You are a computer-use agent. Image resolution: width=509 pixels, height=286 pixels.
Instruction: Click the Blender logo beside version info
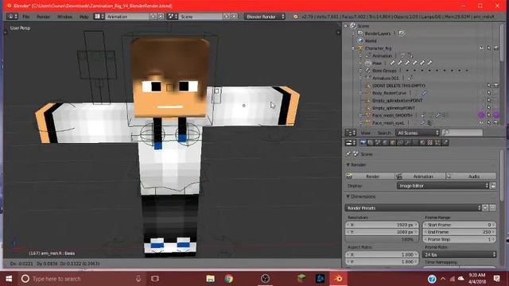(295, 17)
